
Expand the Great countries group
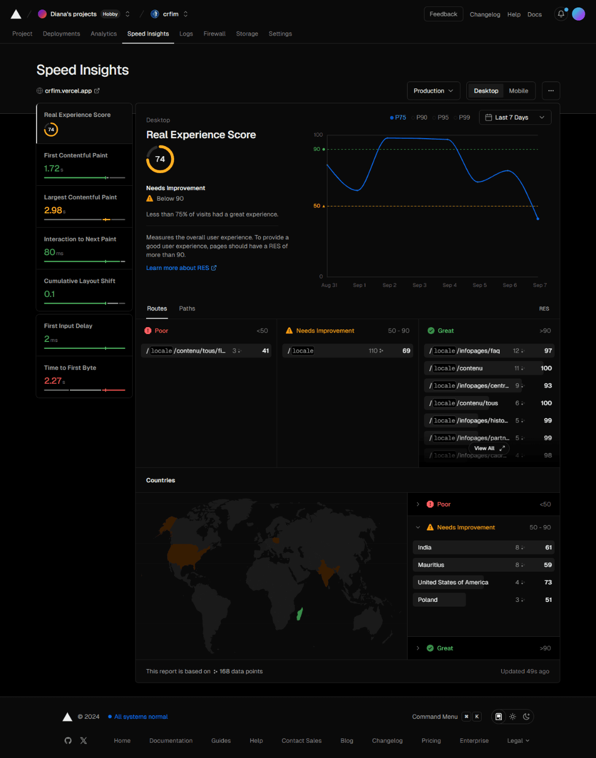(x=484, y=648)
